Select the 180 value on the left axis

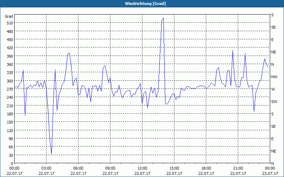point(10,114)
